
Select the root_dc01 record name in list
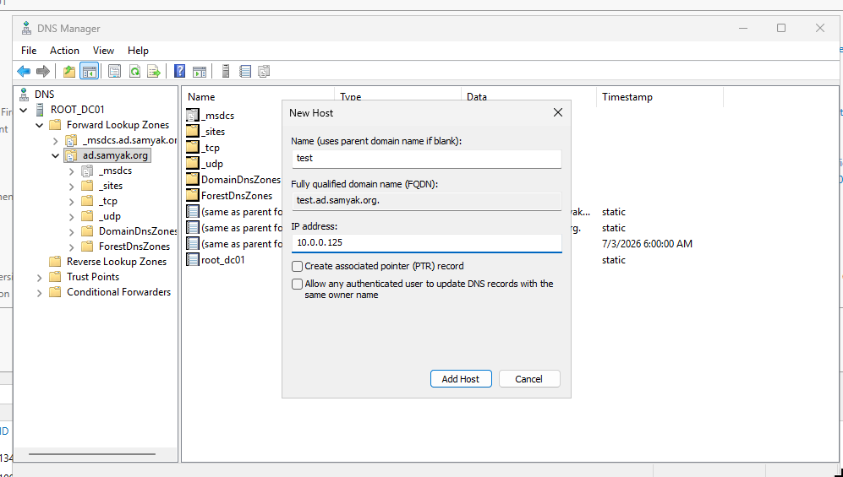click(223, 260)
